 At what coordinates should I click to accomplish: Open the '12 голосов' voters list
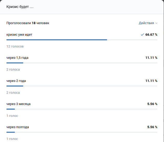(15, 46)
